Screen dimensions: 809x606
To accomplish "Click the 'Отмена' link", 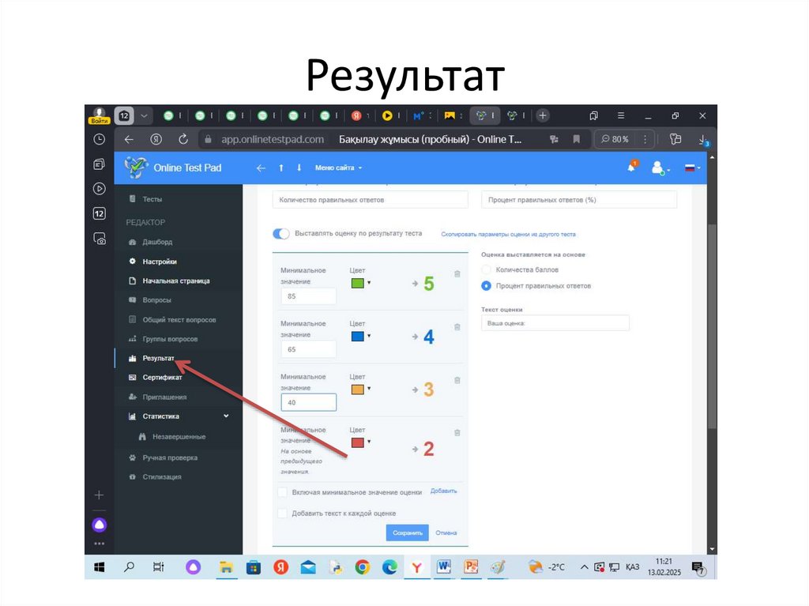I will point(446,533).
